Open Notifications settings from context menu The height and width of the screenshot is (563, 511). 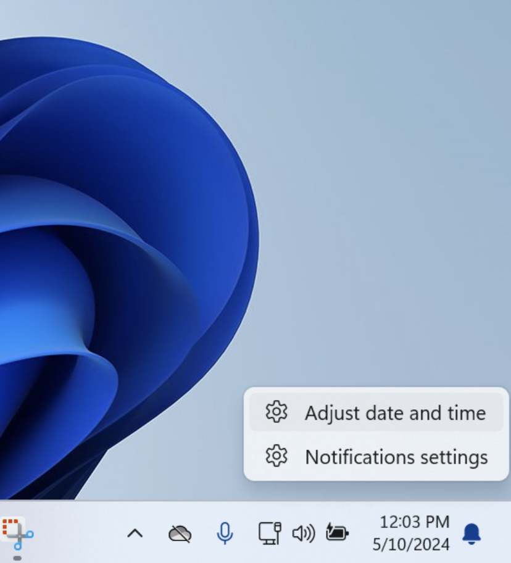[376, 456]
